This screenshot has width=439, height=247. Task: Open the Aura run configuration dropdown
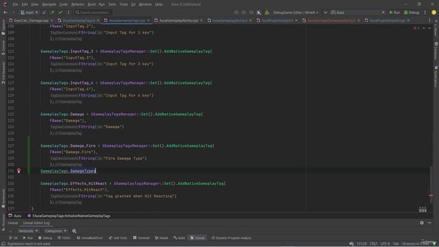[x=358, y=12]
